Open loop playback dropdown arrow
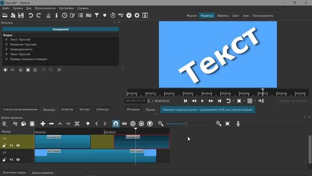 click(x=233, y=101)
